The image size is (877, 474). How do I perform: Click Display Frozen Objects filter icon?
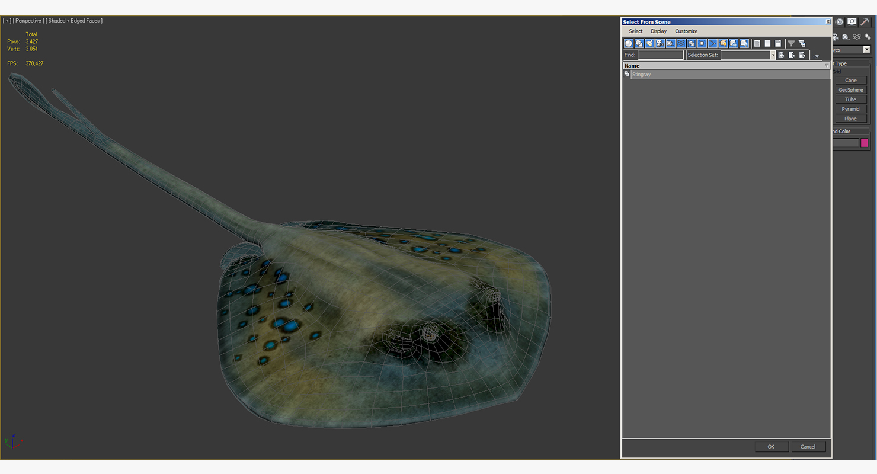click(734, 43)
